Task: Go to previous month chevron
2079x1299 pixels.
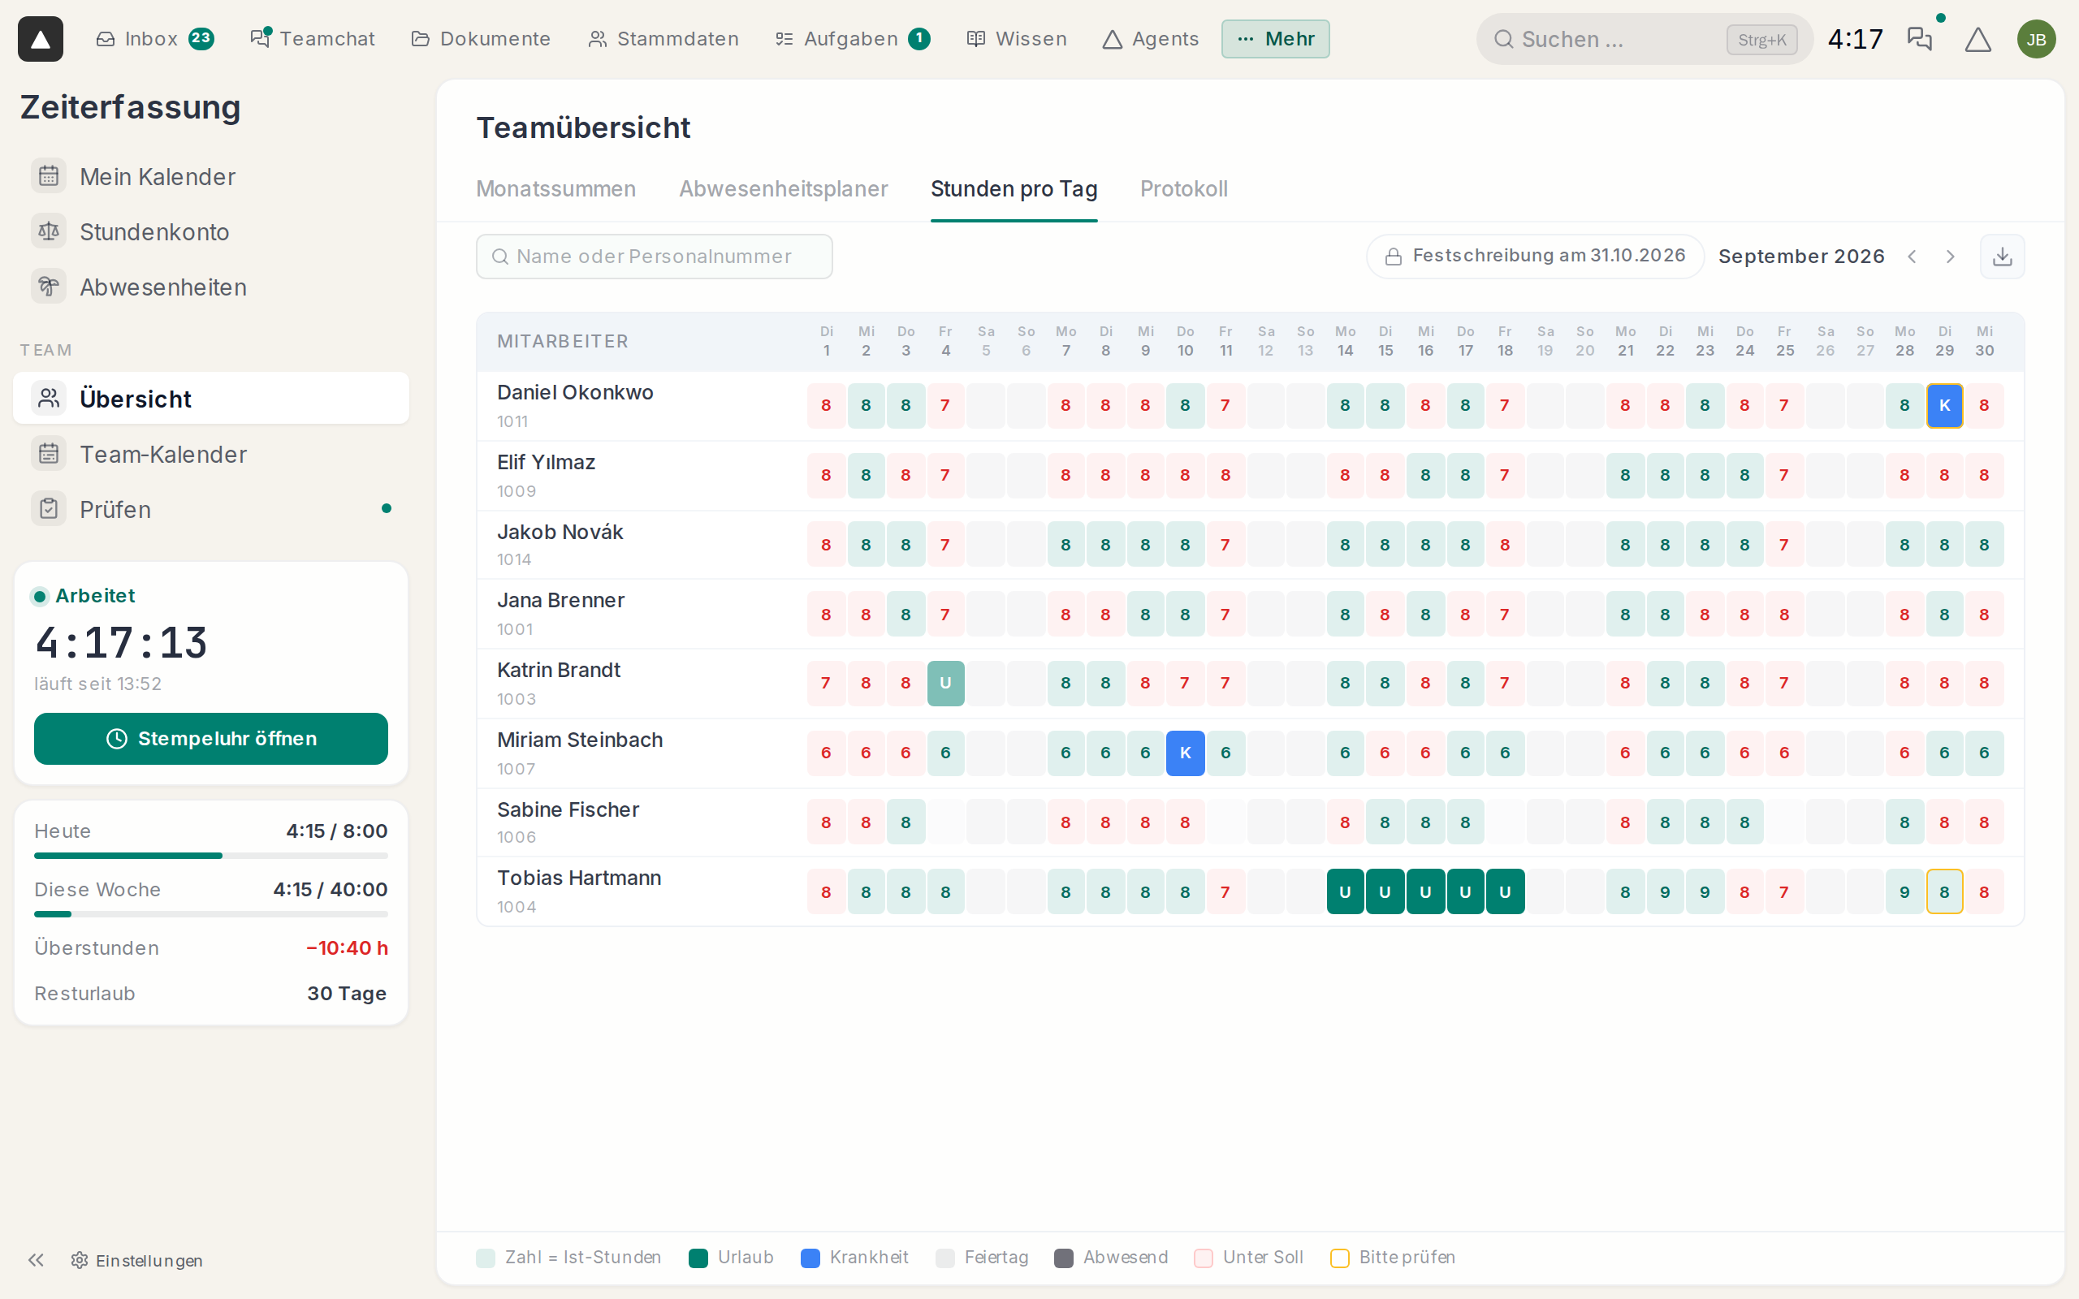Action: coord(1913,257)
